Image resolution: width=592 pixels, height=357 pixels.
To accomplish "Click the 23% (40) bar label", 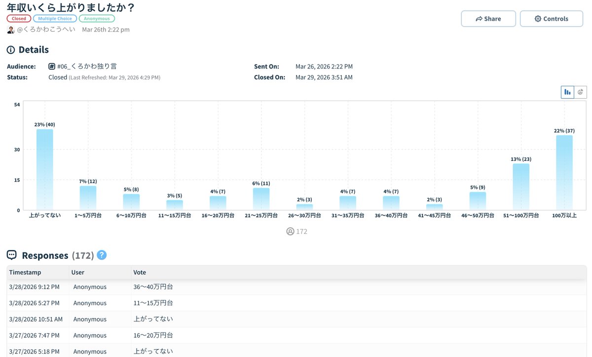I will click(44, 124).
